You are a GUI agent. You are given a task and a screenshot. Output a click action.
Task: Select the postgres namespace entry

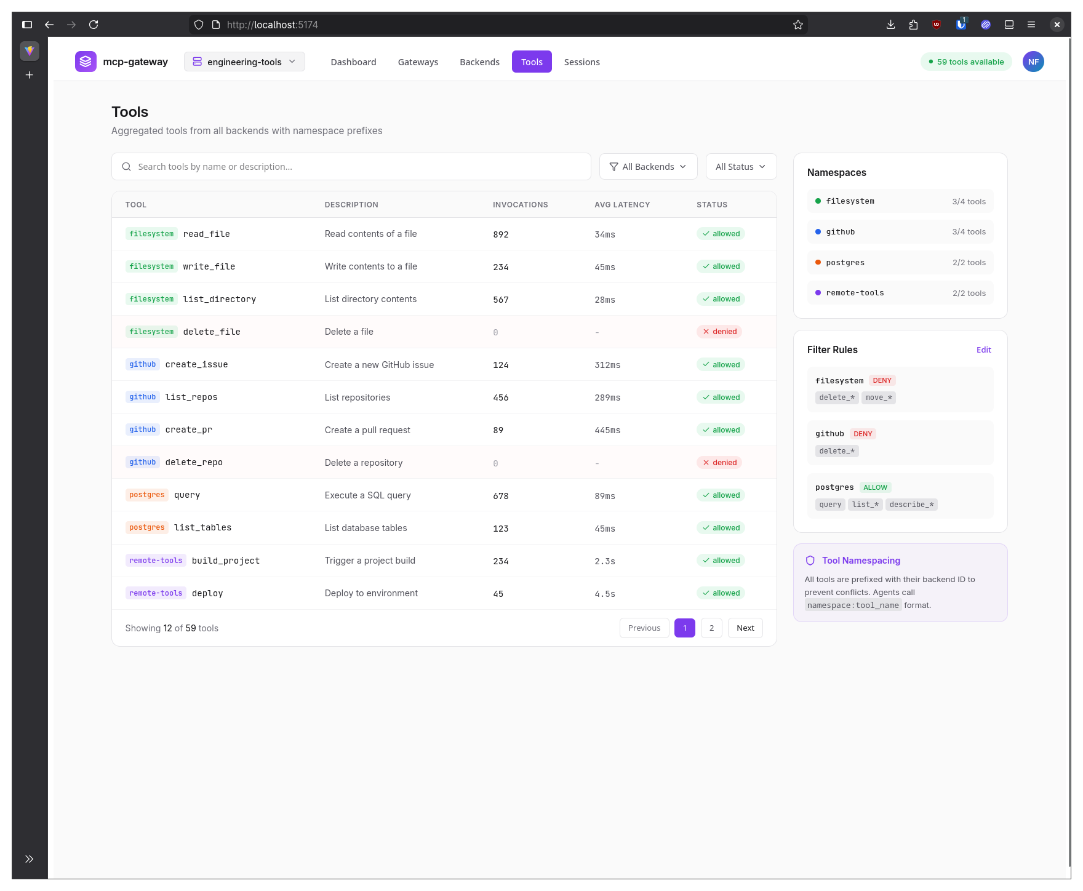coord(900,262)
